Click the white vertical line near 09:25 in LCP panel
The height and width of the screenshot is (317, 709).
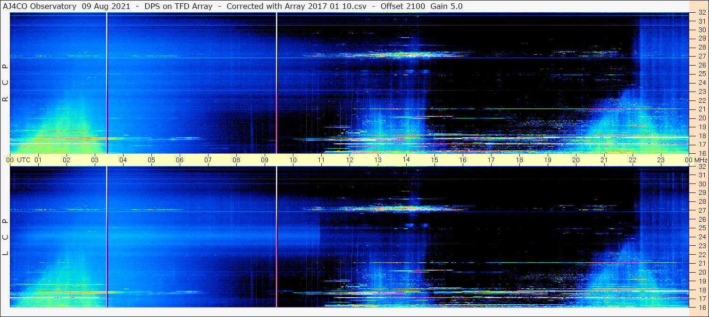click(x=276, y=236)
